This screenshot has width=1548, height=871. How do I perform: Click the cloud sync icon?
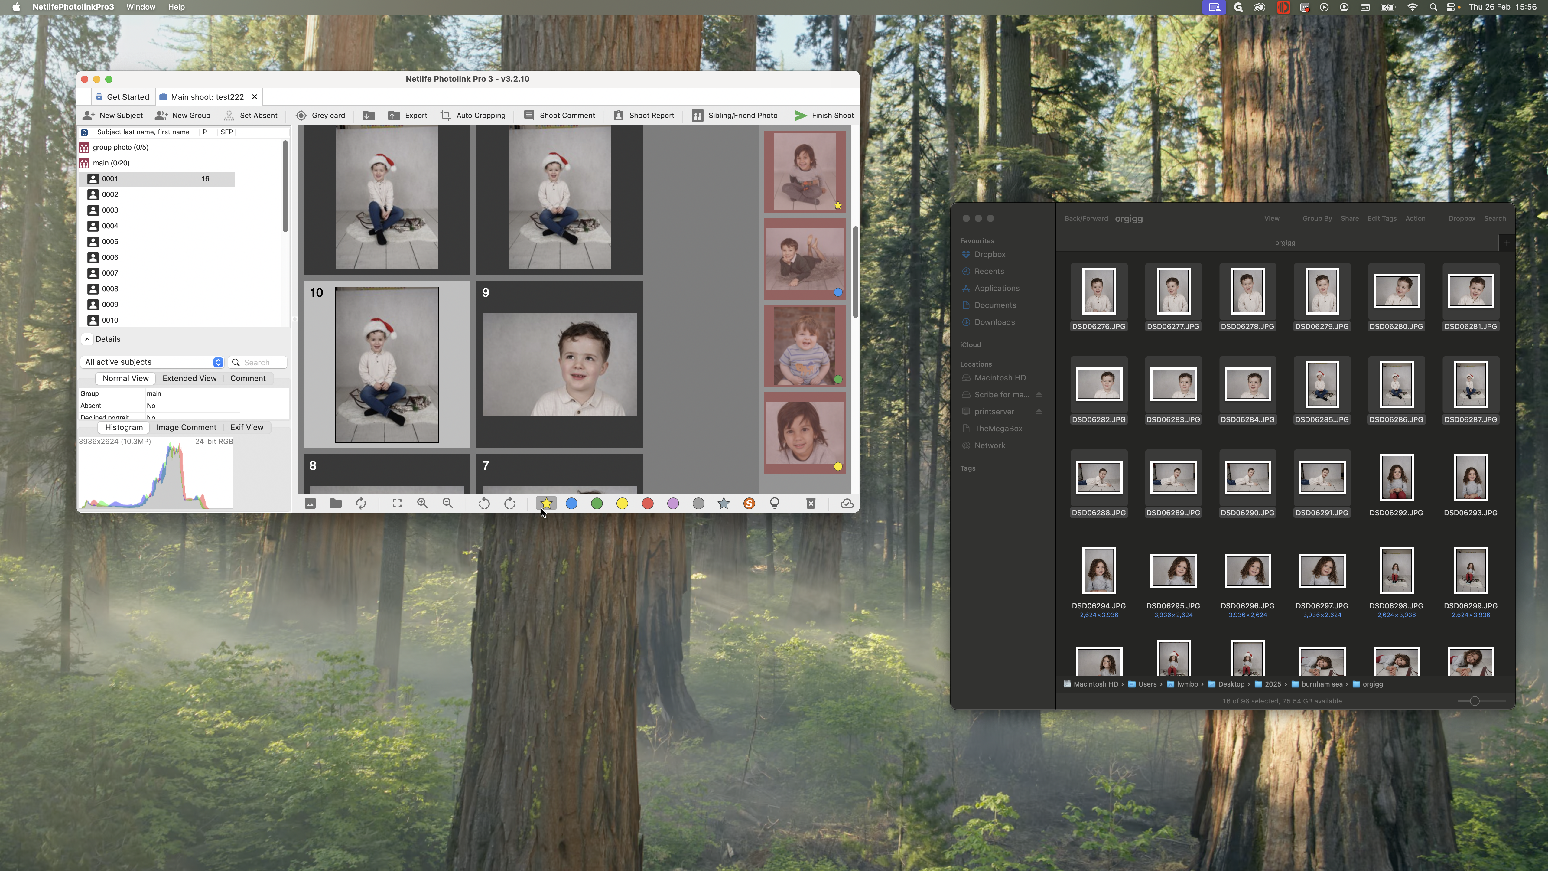tap(847, 504)
